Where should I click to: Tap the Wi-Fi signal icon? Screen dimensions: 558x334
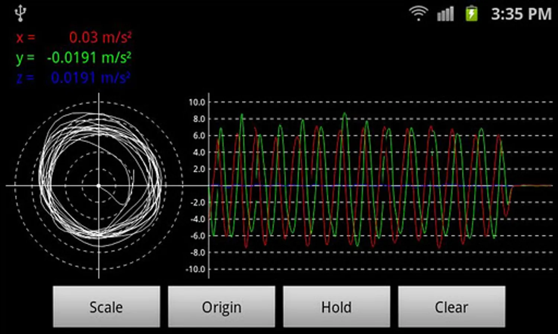[x=418, y=14]
